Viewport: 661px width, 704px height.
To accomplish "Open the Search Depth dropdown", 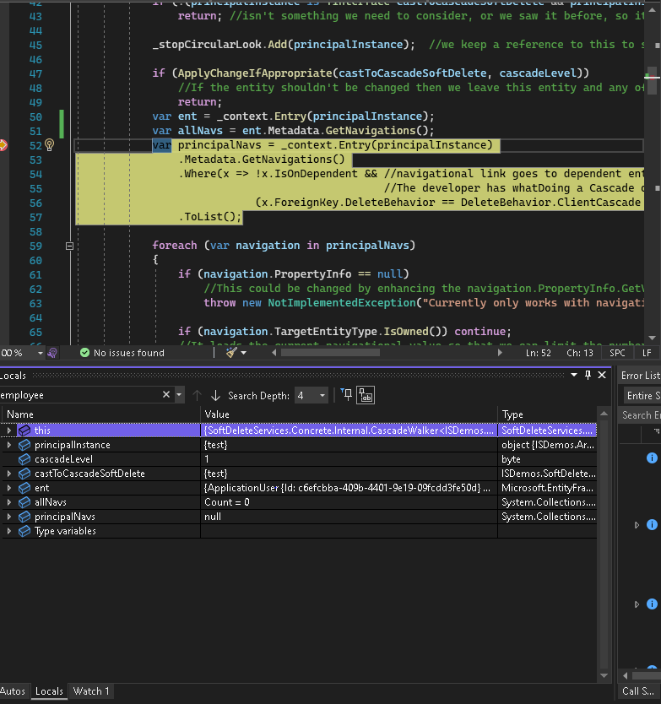I will pyautogui.click(x=311, y=396).
